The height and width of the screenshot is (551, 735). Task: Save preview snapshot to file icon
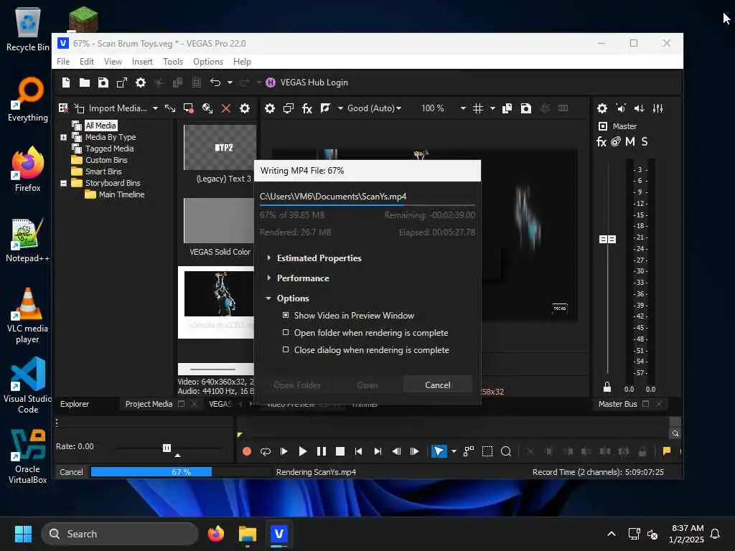(526, 108)
